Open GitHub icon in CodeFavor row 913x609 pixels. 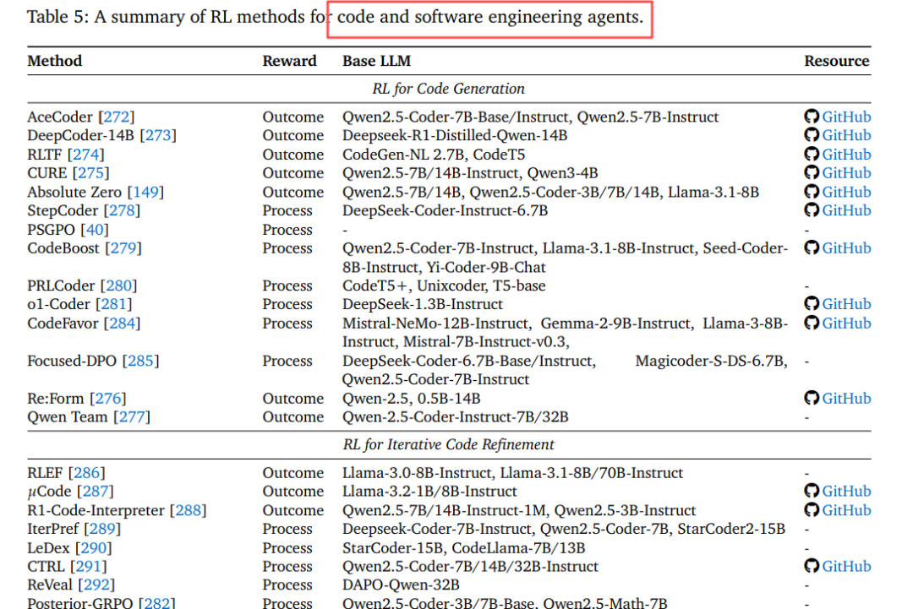(x=812, y=323)
